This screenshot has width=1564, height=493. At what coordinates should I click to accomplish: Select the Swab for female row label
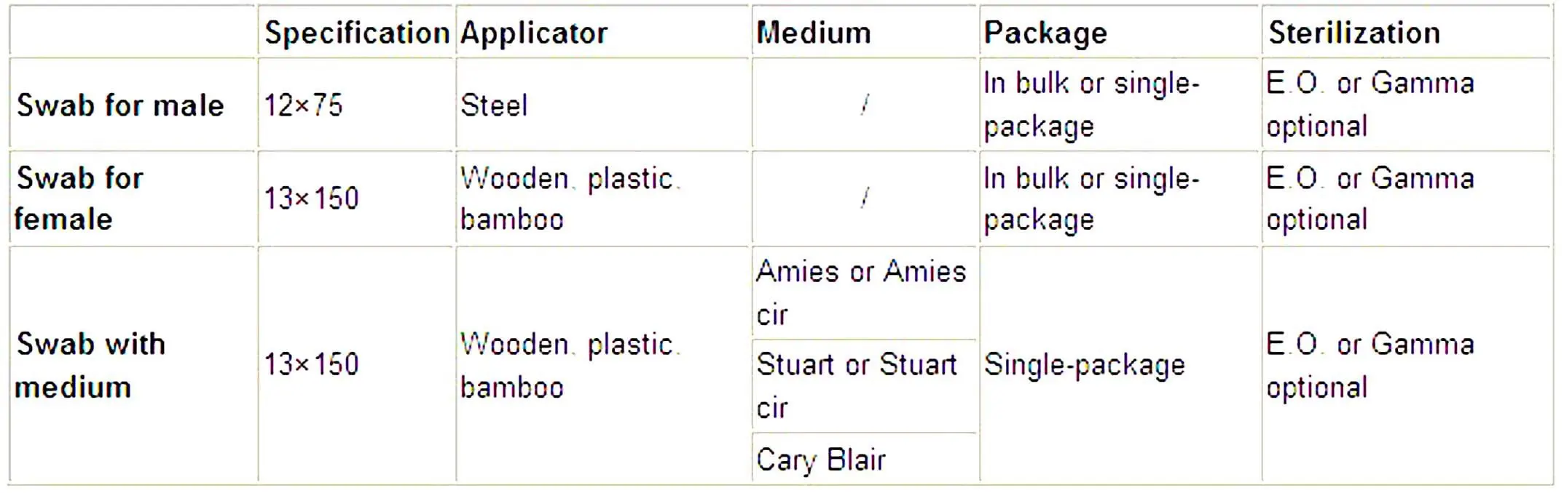(x=79, y=198)
